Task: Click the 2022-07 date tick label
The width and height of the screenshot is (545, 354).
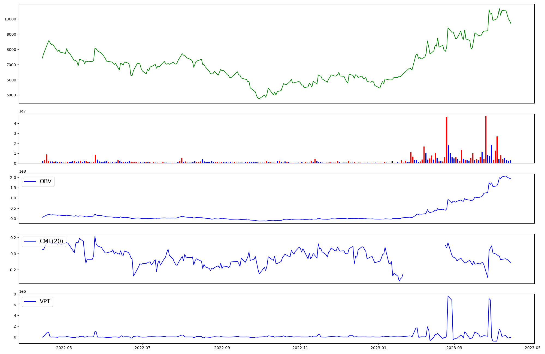Action: pos(143,348)
